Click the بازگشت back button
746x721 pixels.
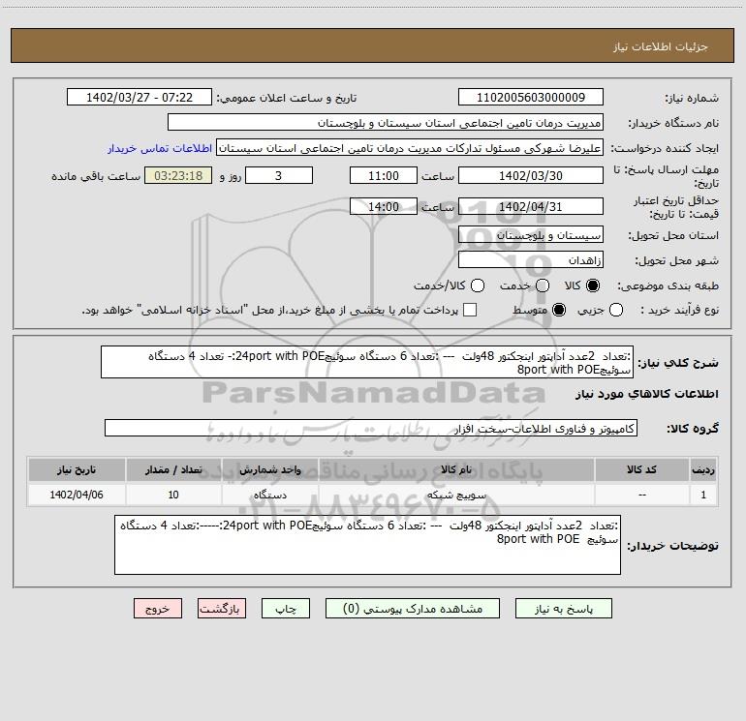[222, 609]
